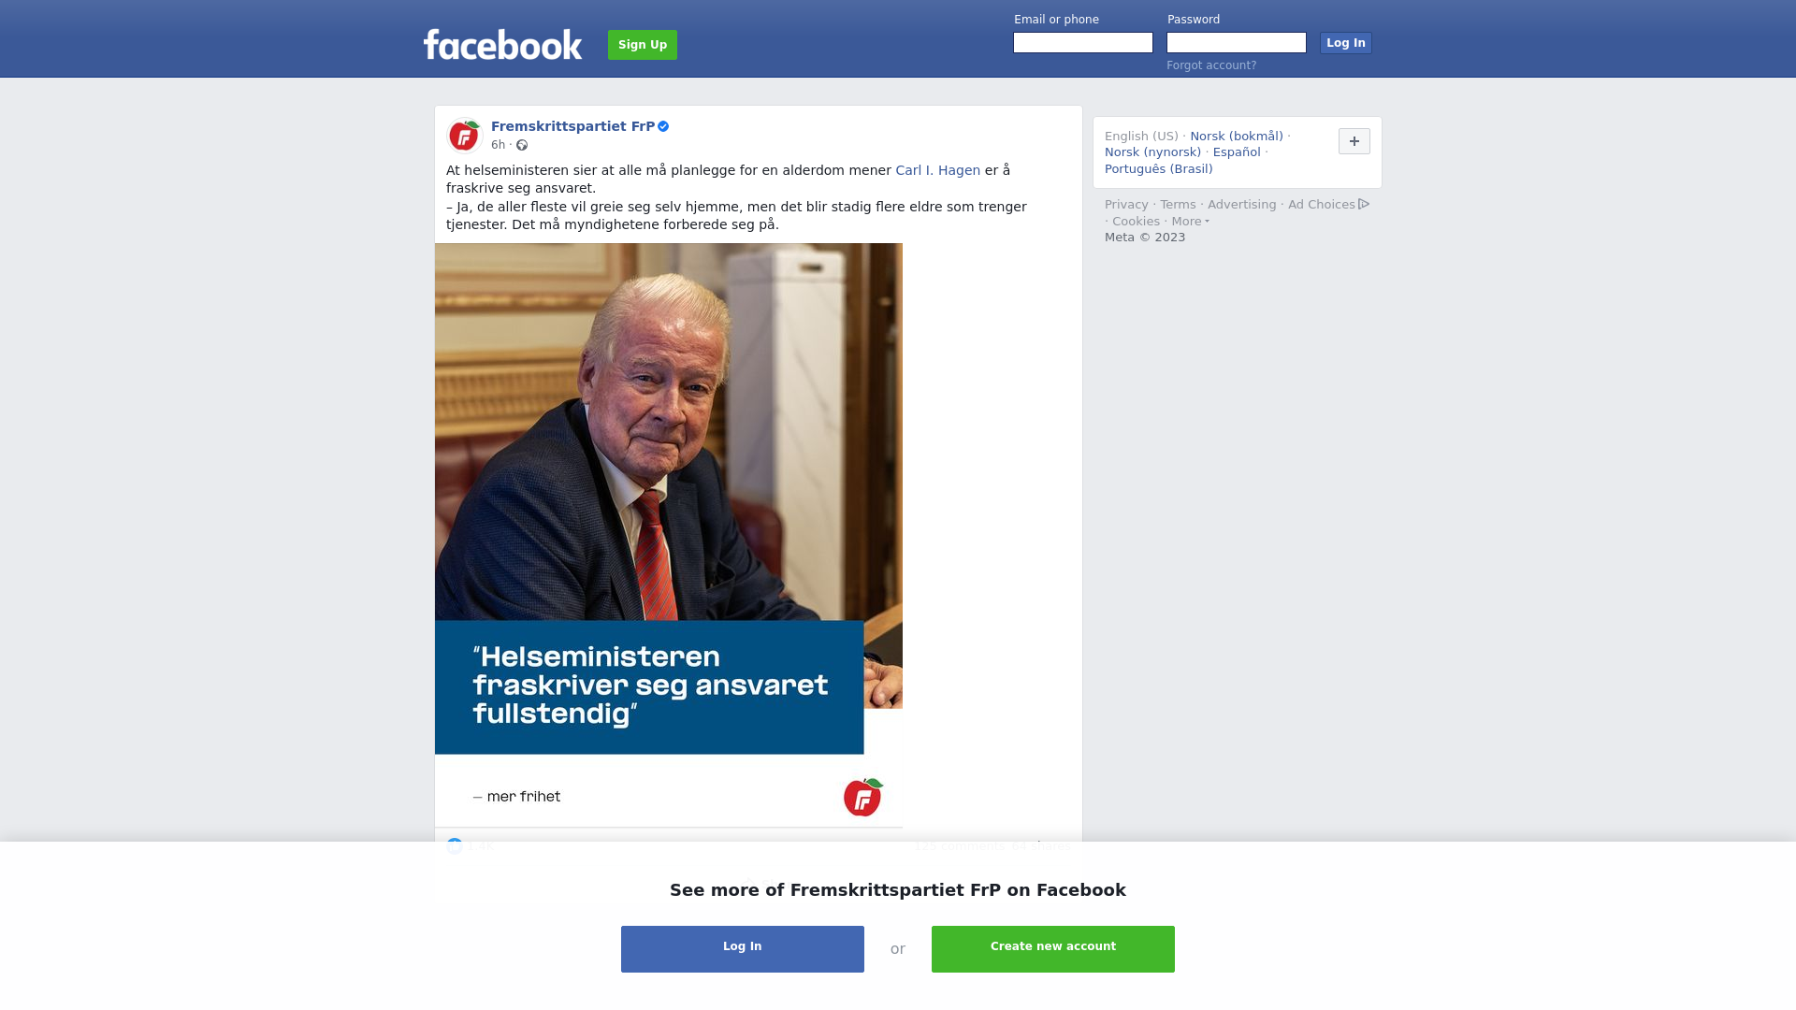Switch language to Norsk (bokmål)
This screenshot has width=1796, height=1010.
1237,137
